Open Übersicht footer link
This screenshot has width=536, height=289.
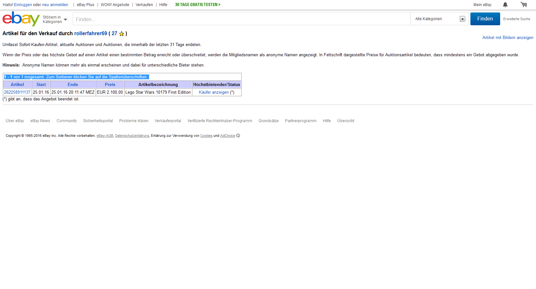(346, 121)
